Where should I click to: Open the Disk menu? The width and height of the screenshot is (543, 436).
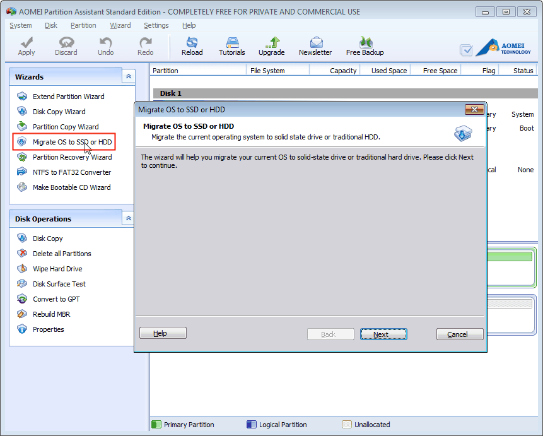coord(51,25)
